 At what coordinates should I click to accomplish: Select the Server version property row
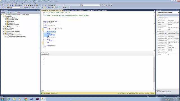(x=168, y=51)
